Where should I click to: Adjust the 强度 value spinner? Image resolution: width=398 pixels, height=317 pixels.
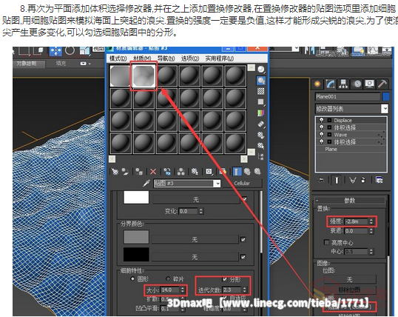(x=371, y=221)
